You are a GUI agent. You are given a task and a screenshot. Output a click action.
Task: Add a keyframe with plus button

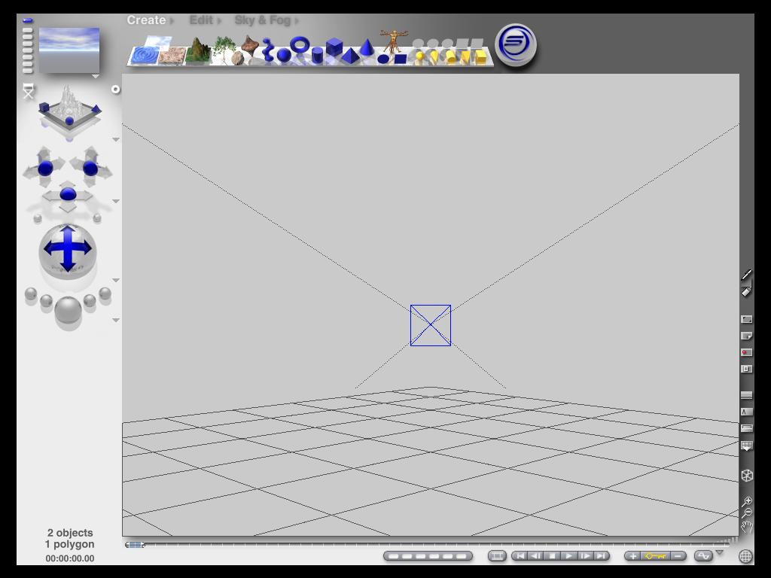(632, 556)
